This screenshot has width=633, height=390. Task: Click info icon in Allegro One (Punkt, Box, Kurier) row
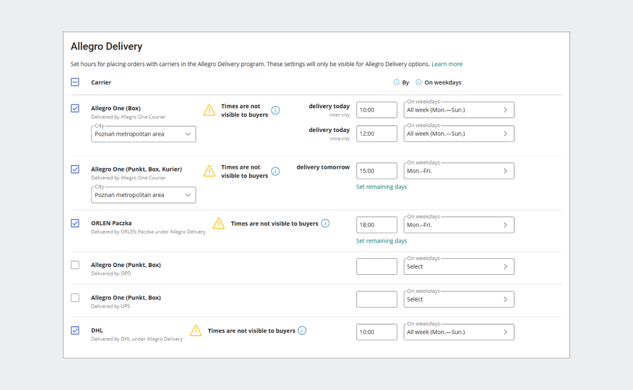coord(275,172)
